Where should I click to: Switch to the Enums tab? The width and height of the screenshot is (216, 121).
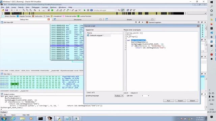[x=129, y=19]
